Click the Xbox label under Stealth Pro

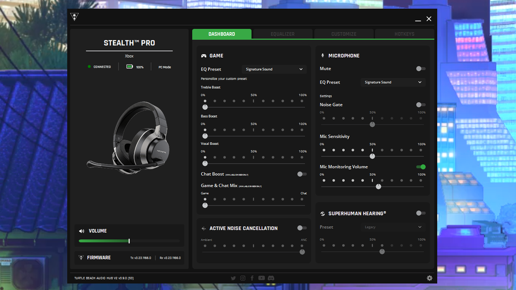click(129, 56)
